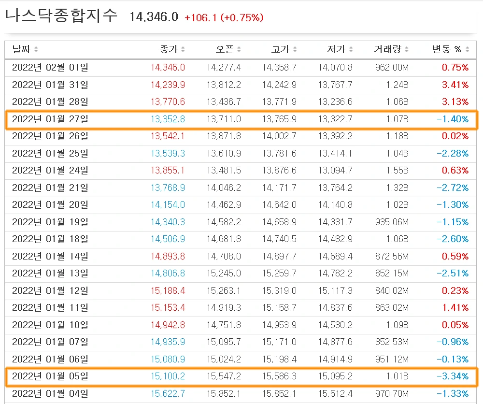Click open value 13,871.8
Viewport: 483px width, 404px height.
[224, 136]
